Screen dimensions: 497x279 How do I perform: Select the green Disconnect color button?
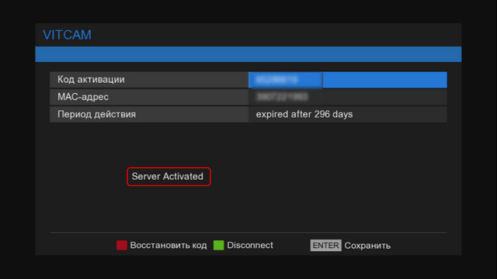point(219,245)
